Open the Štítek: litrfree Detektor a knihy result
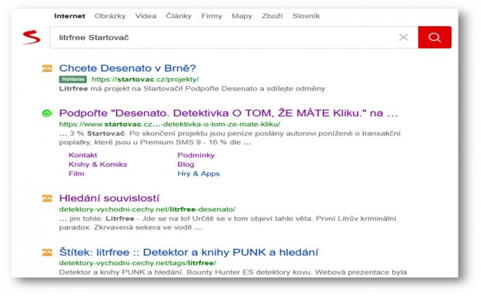 (189, 252)
